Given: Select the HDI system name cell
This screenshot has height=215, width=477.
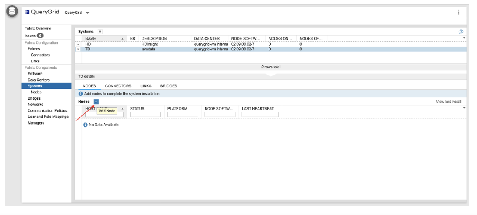Looking at the screenshot, I should (88, 44).
